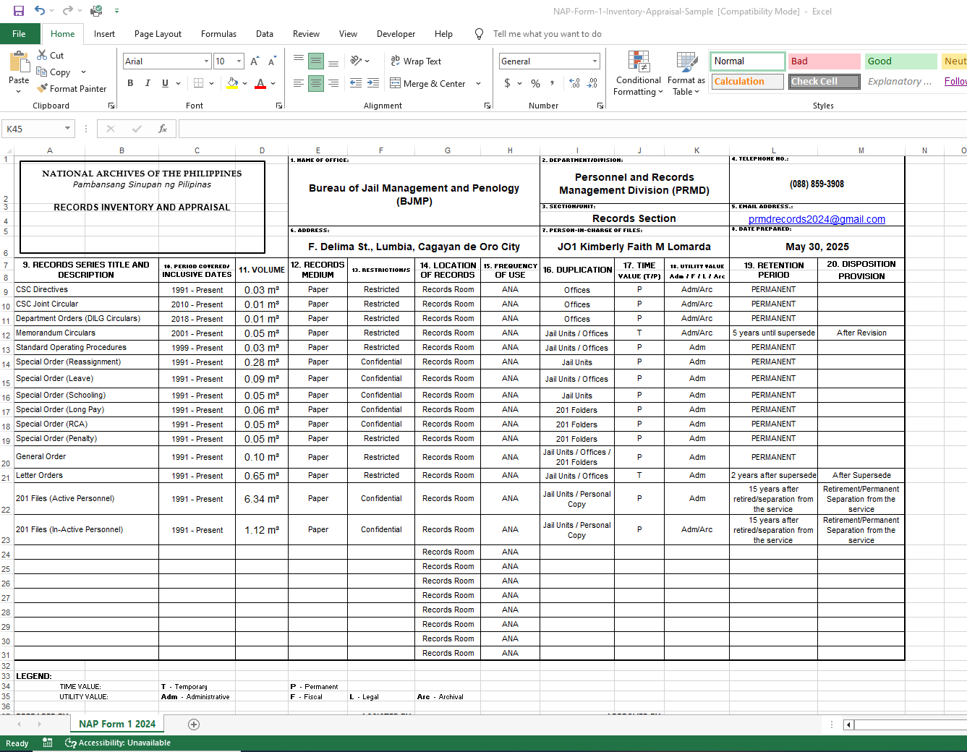Toggle Italic formatting
Viewport: 967px width, 752px height.
(148, 83)
